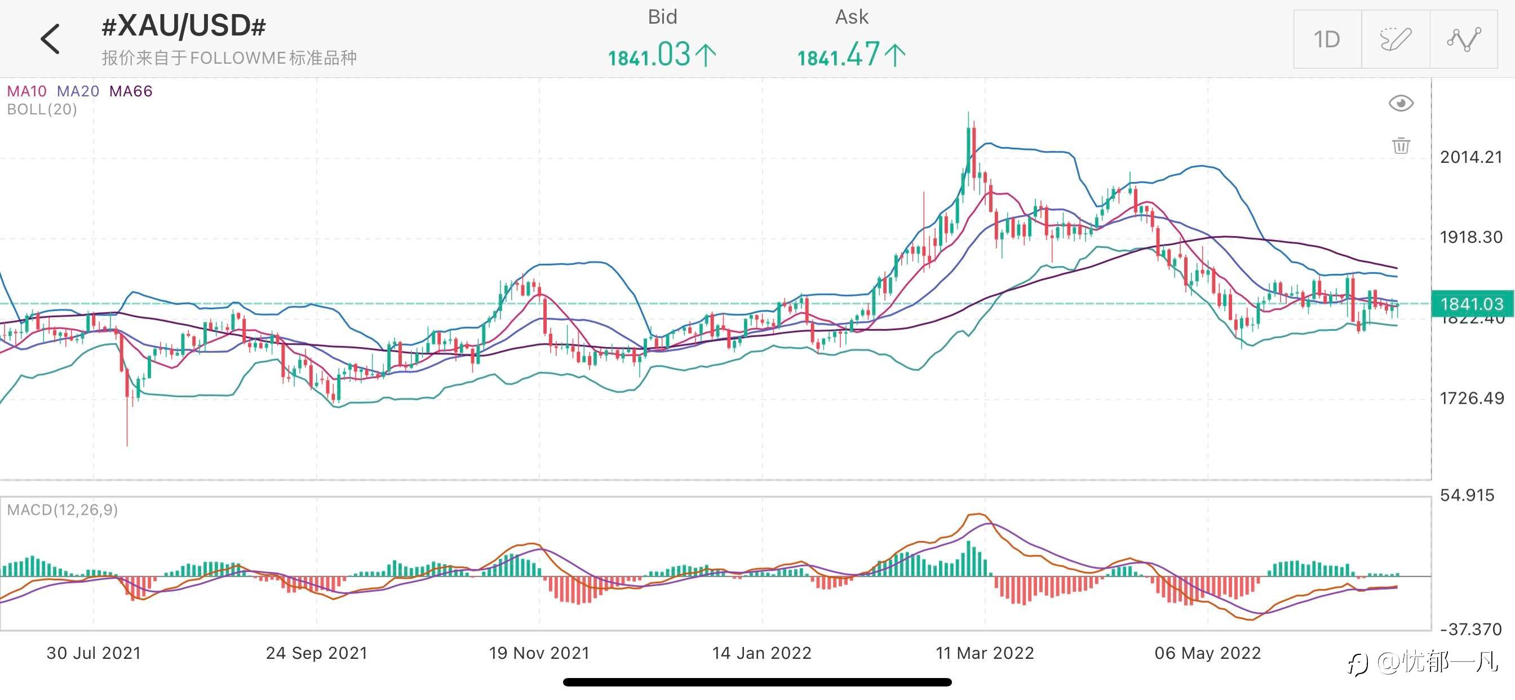Viewport: 1515px width, 700px height.
Task: Delete drawings with the trash icon
Action: point(1401,145)
